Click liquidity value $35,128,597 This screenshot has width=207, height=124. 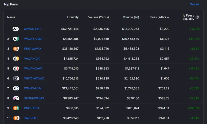70,49
